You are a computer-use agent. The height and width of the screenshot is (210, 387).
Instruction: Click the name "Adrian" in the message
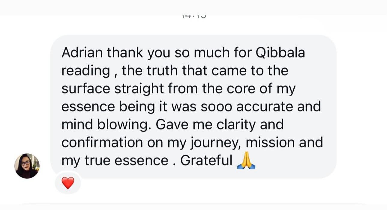(82, 53)
